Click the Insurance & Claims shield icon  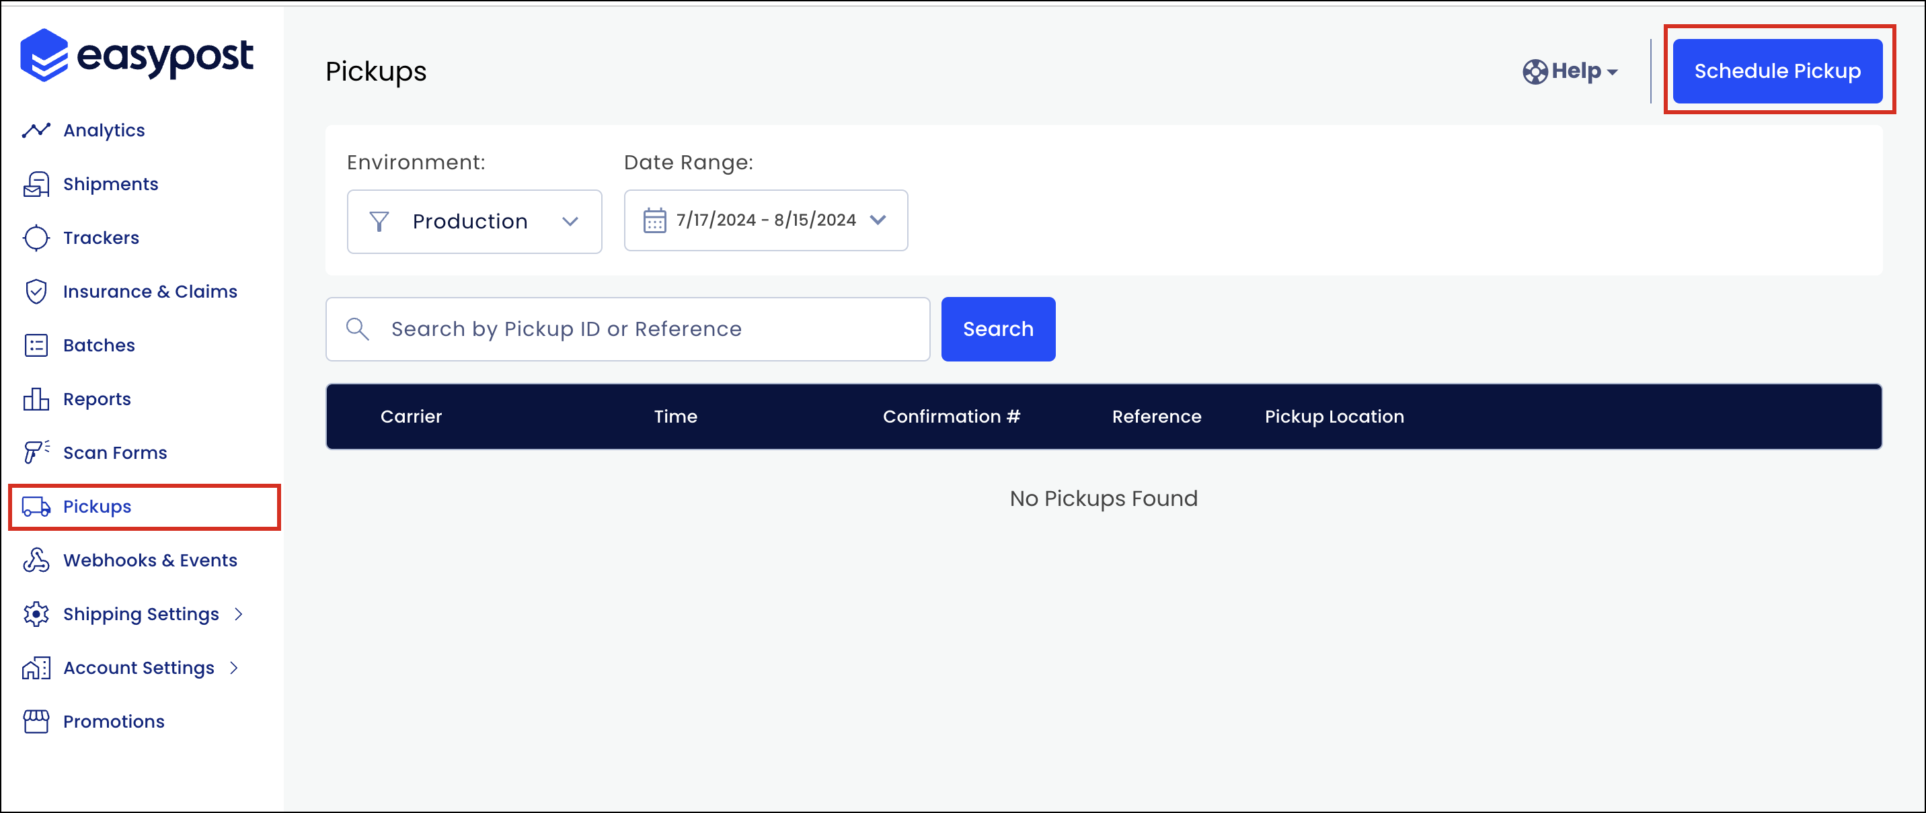pos(36,292)
